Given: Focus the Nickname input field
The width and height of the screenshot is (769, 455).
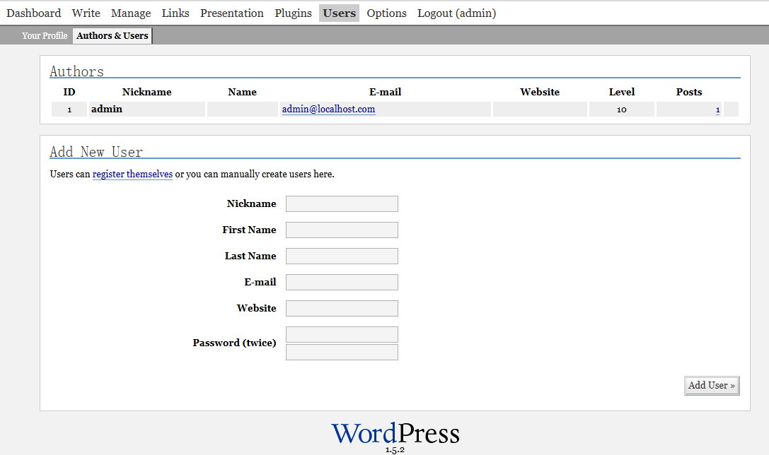Looking at the screenshot, I should coord(342,203).
